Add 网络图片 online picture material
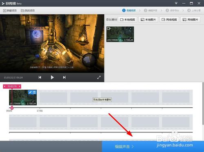The width and height of the screenshot is (204, 152). pos(190,20)
